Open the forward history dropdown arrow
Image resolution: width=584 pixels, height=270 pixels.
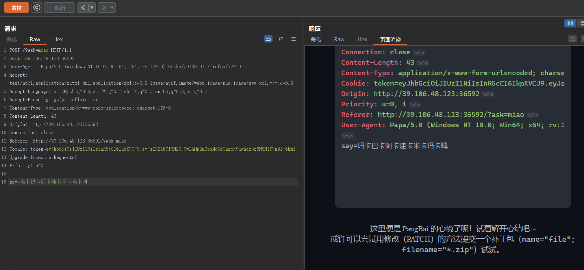pyautogui.click(x=112, y=8)
